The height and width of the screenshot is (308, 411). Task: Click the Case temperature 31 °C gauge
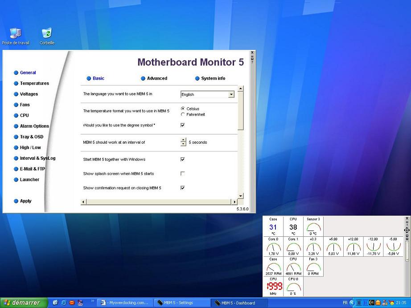[x=273, y=227]
